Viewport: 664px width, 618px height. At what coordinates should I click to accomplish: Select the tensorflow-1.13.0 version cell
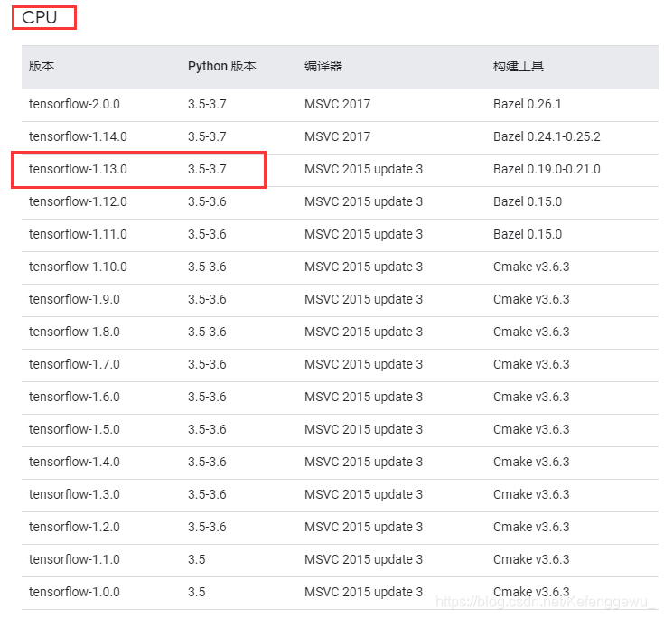point(78,169)
